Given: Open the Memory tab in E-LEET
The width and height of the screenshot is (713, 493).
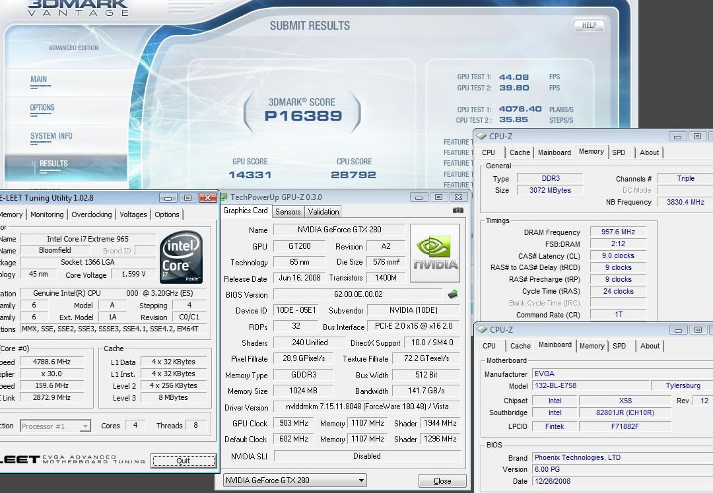Looking at the screenshot, I should coord(11,214).
